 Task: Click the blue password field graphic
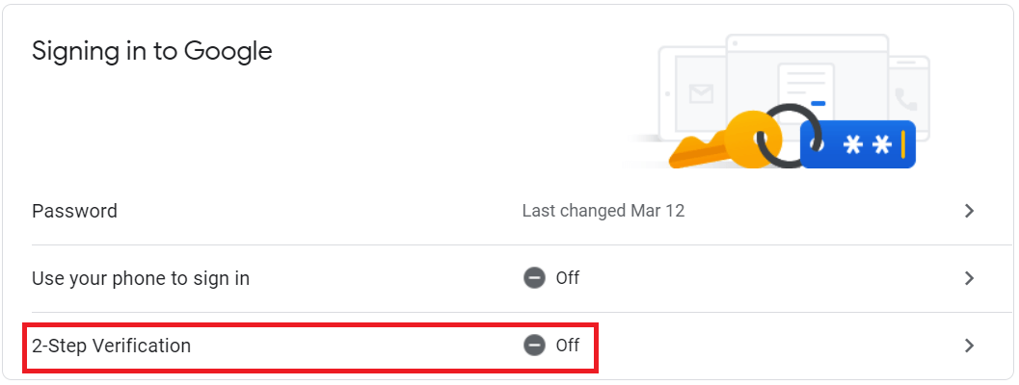(x=858, y=144)
